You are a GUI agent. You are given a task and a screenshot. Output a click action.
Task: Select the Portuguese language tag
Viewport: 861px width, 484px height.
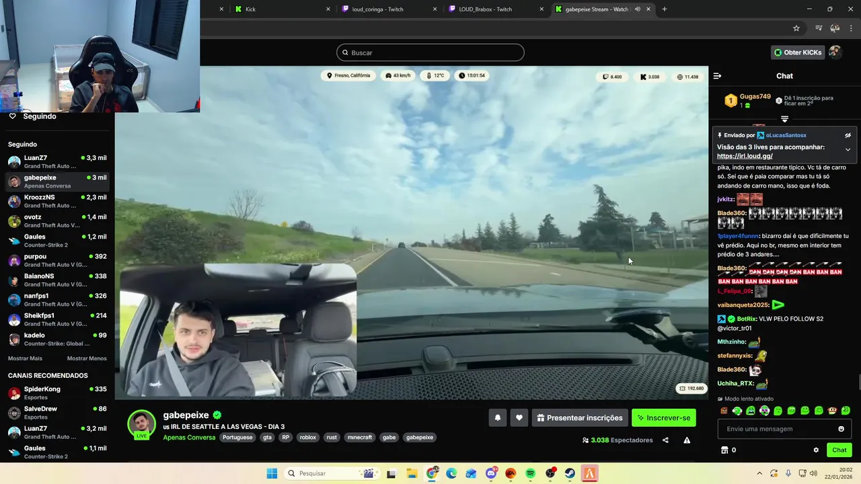coord(237,437)
